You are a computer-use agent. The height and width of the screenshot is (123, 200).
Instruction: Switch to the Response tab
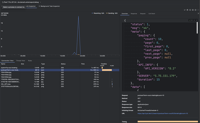134,14
